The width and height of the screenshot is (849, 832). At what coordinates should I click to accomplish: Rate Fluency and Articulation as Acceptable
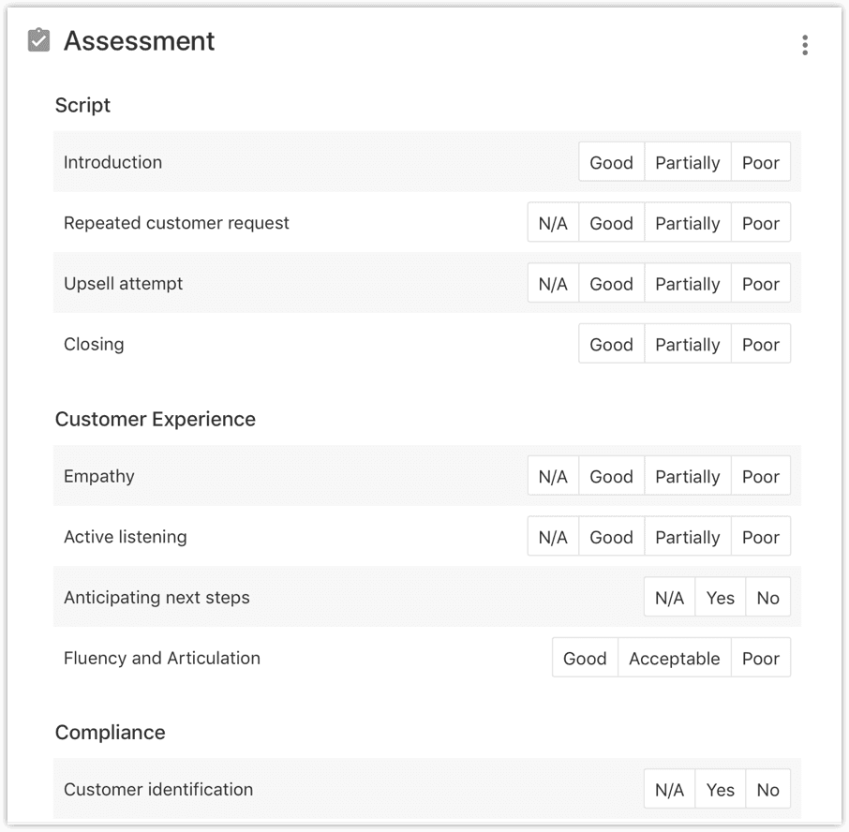[675, 658]
